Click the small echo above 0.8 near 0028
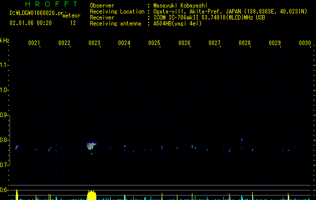Screen dimensions: 316x200 [242, 140]
